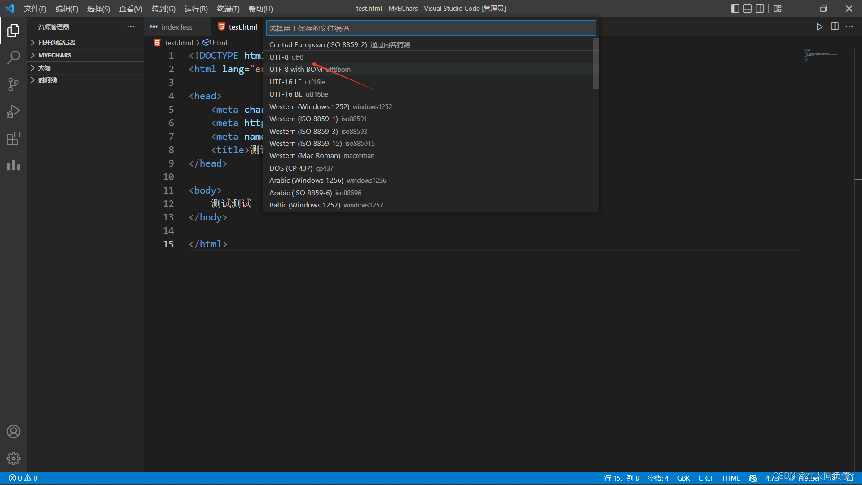Image resolution: width=862 pixels, height=485 pixels.
Task: Select UTF-16 BE encoding
Action: click(429, 94)
